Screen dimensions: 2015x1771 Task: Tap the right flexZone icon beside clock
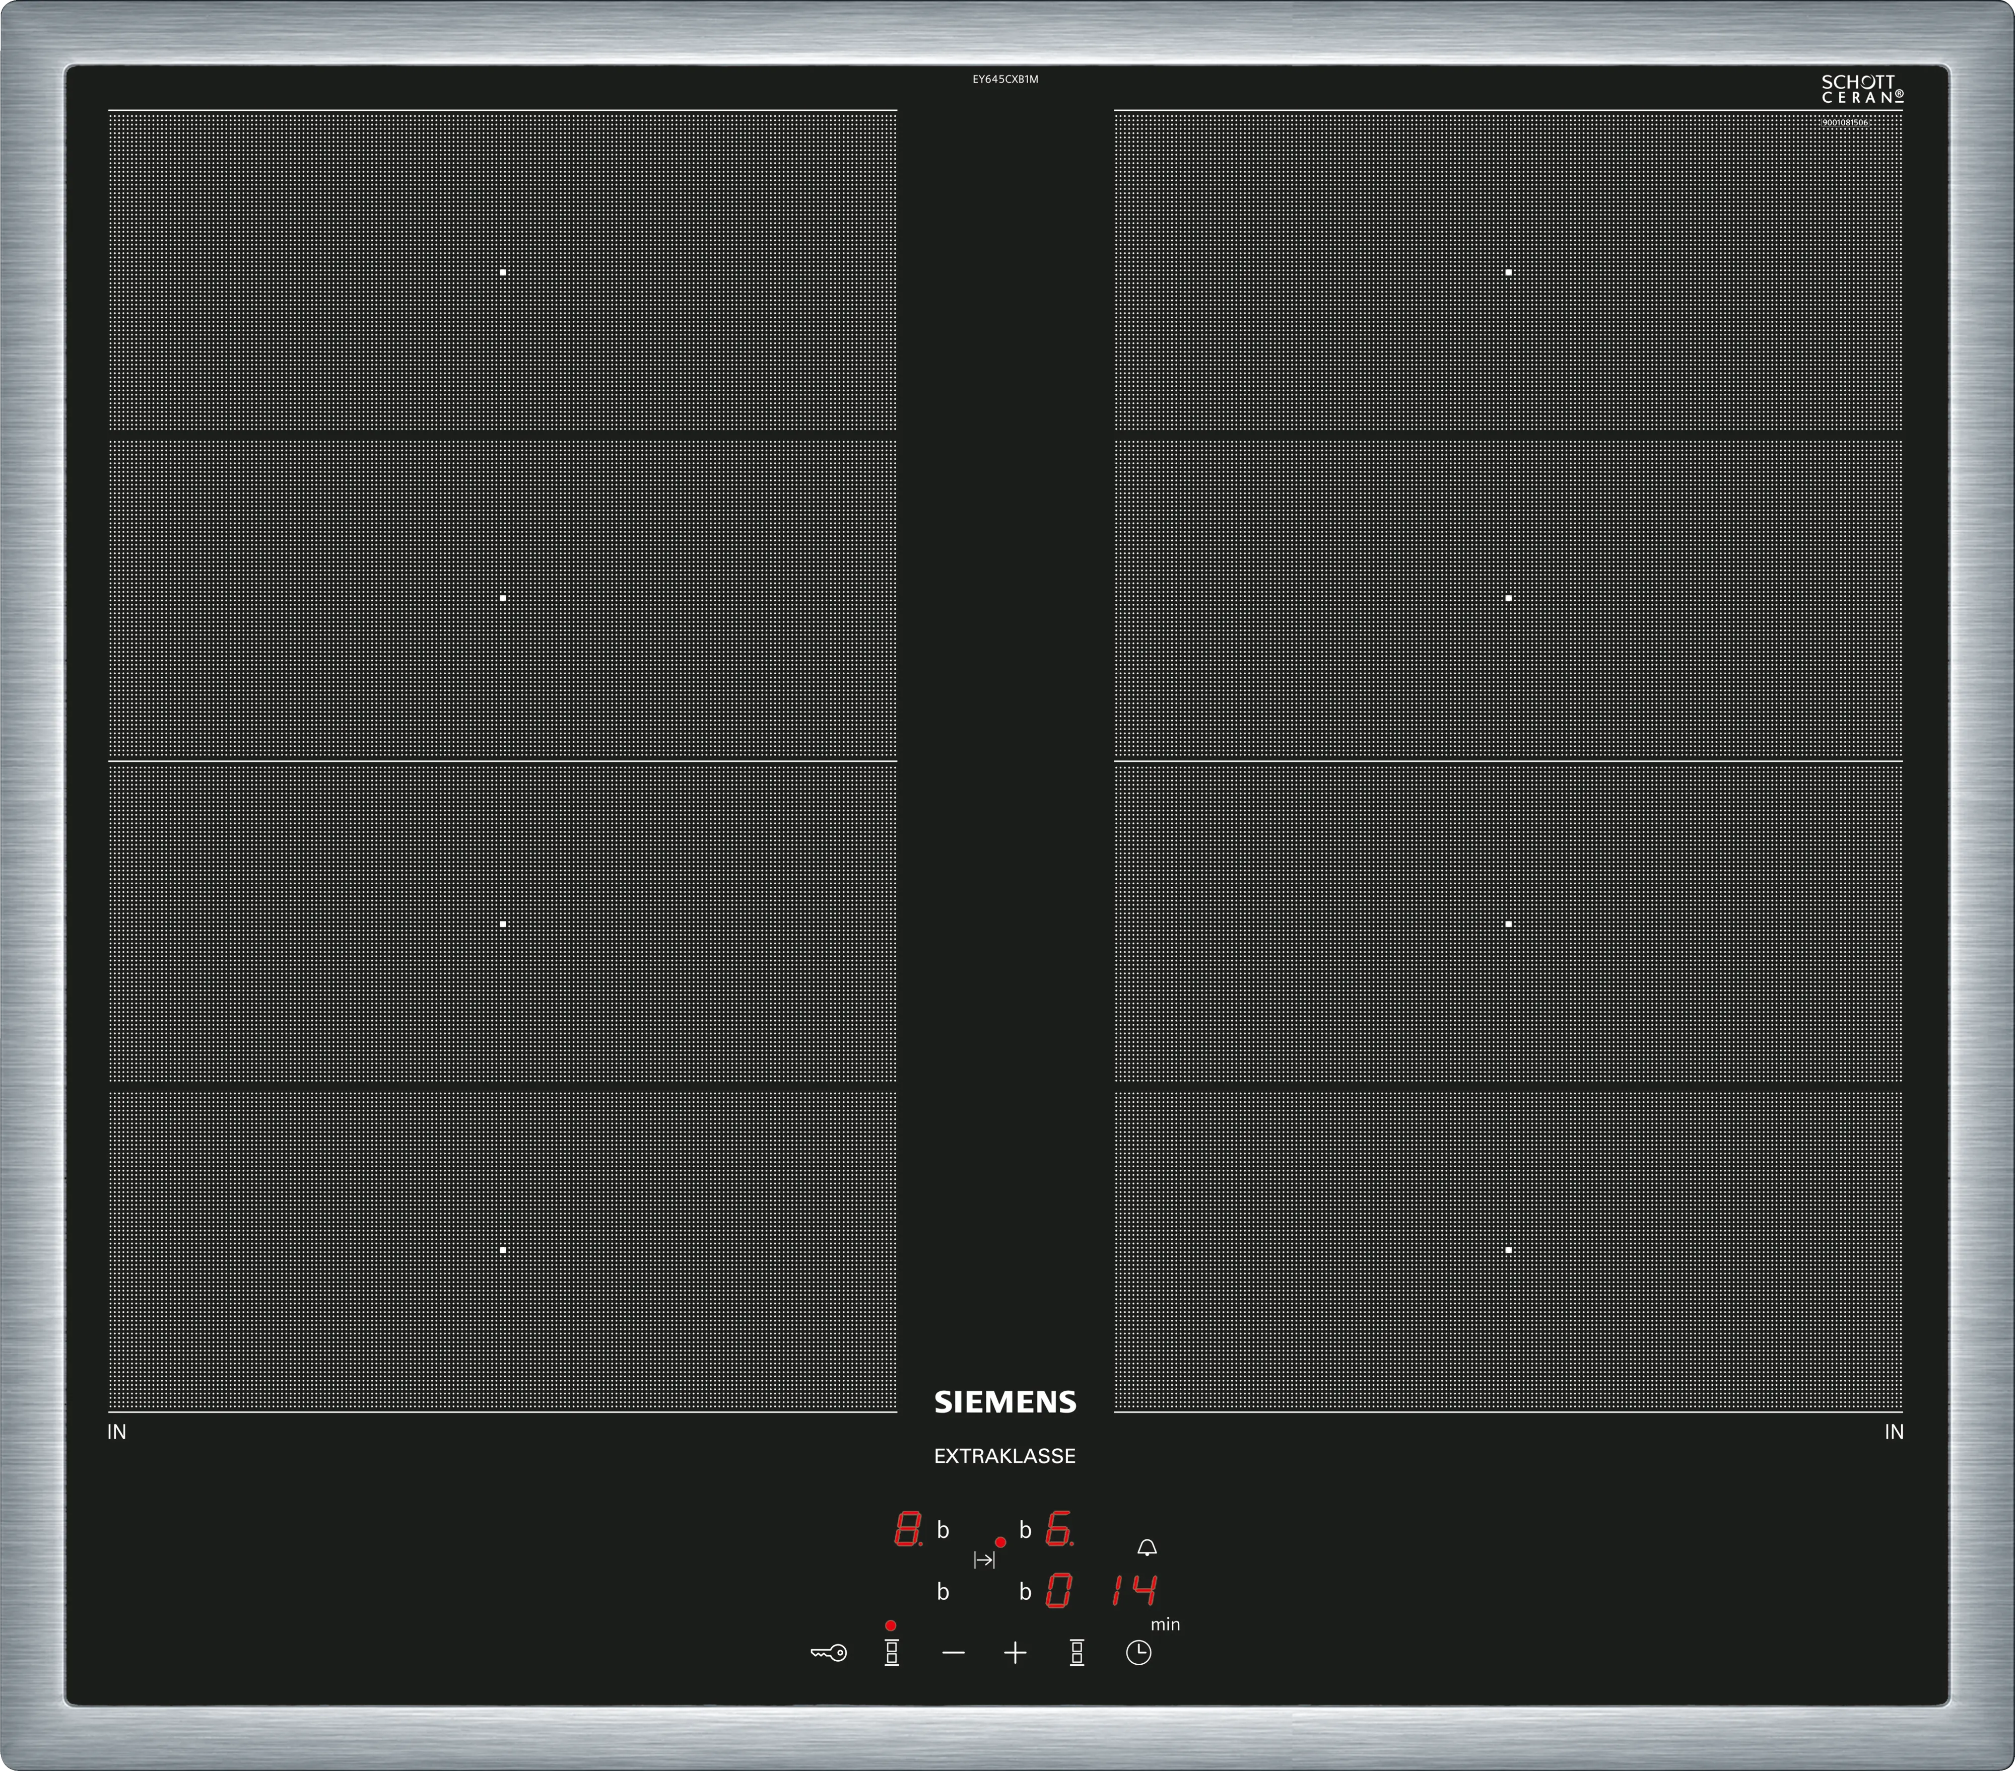coord(1077,1653)
